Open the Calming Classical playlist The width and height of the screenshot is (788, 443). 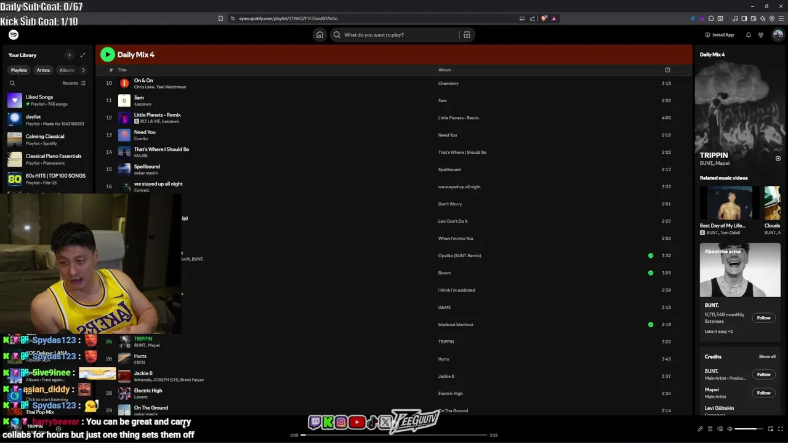point(48,140)
